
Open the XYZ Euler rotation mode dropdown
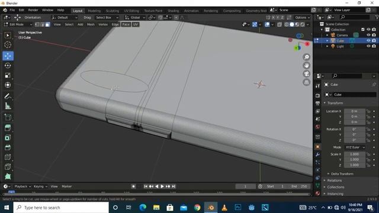355,147
